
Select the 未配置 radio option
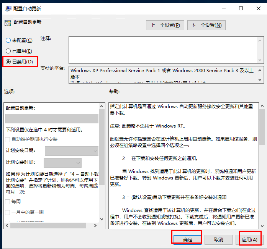8,40
